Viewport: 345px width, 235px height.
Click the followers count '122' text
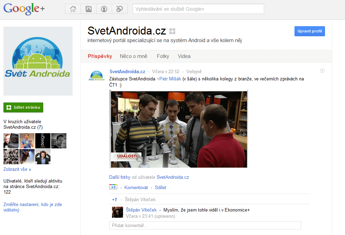click(7, 192)
